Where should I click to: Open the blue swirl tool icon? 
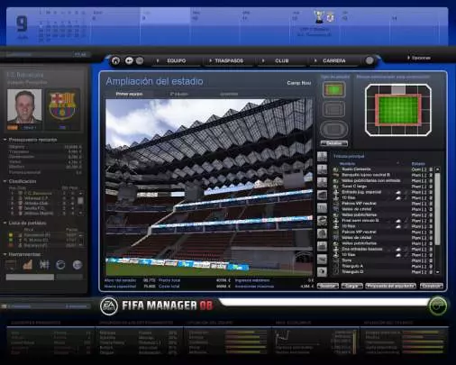60,265
